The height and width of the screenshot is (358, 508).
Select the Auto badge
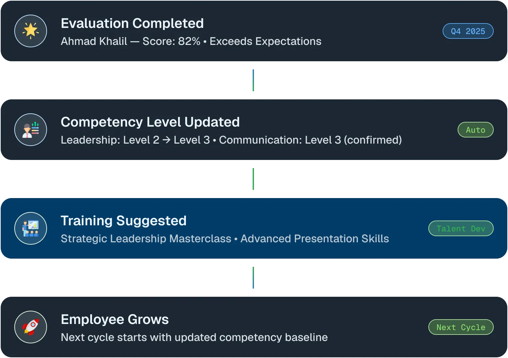point(475,130)
